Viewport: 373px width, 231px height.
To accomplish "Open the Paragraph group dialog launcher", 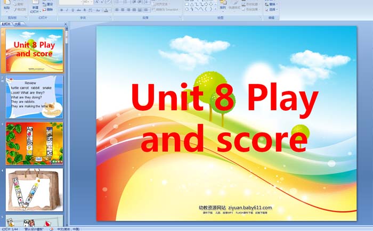I will pyautogui.click(x=180, y=18).
